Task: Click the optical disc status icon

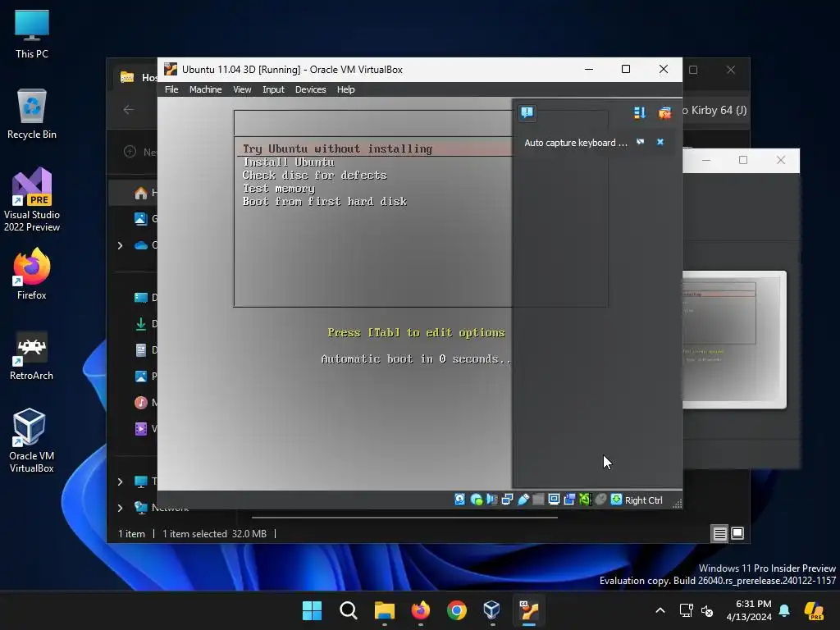Action: point(476,500)
